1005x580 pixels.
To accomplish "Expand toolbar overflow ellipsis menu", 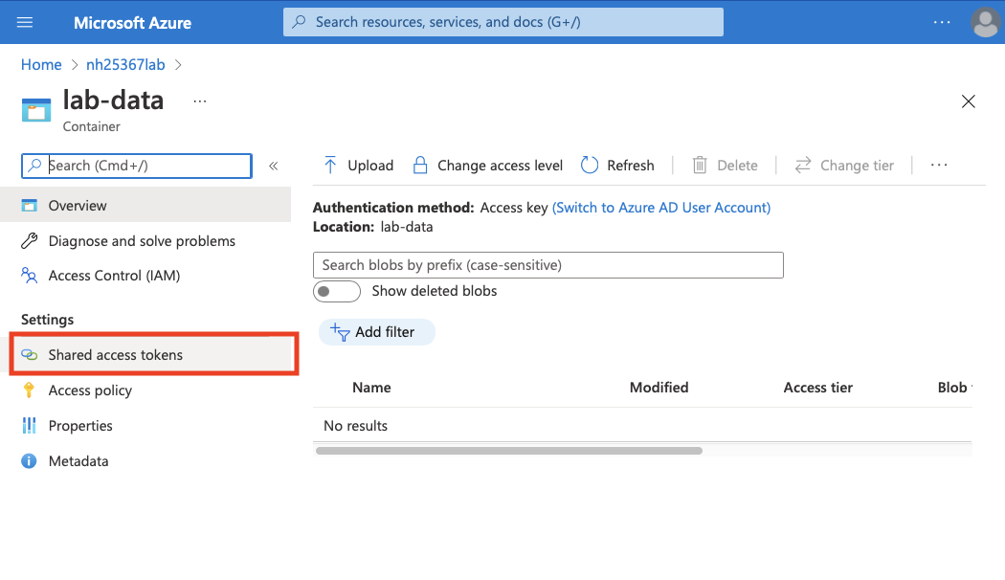I will (939, 166).
